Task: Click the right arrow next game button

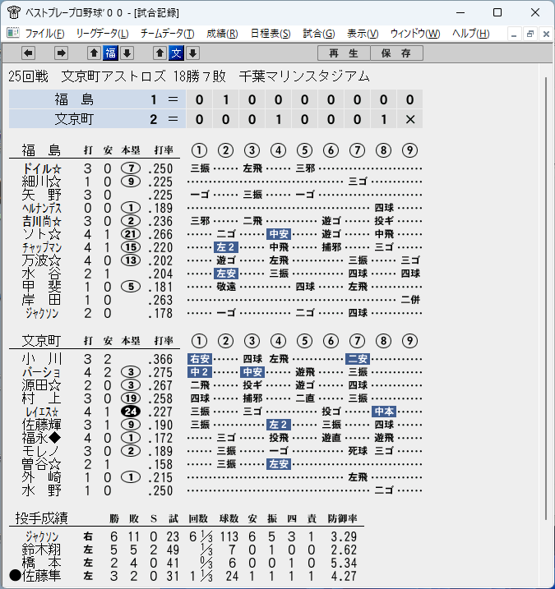Action: click(x=61, y=53)
